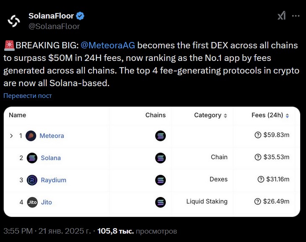Screen dimensions: 306x242
Task: Click the blue verified badge
Action: (x=80, y=16)
